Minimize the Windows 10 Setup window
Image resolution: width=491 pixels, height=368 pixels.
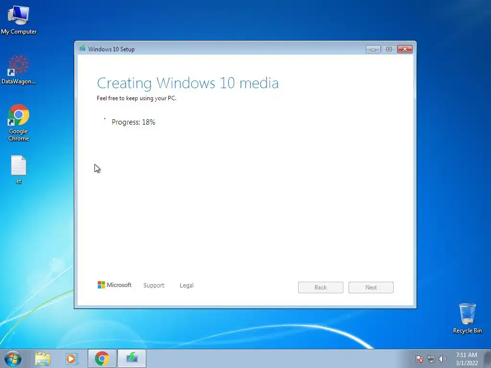(373, 49)
